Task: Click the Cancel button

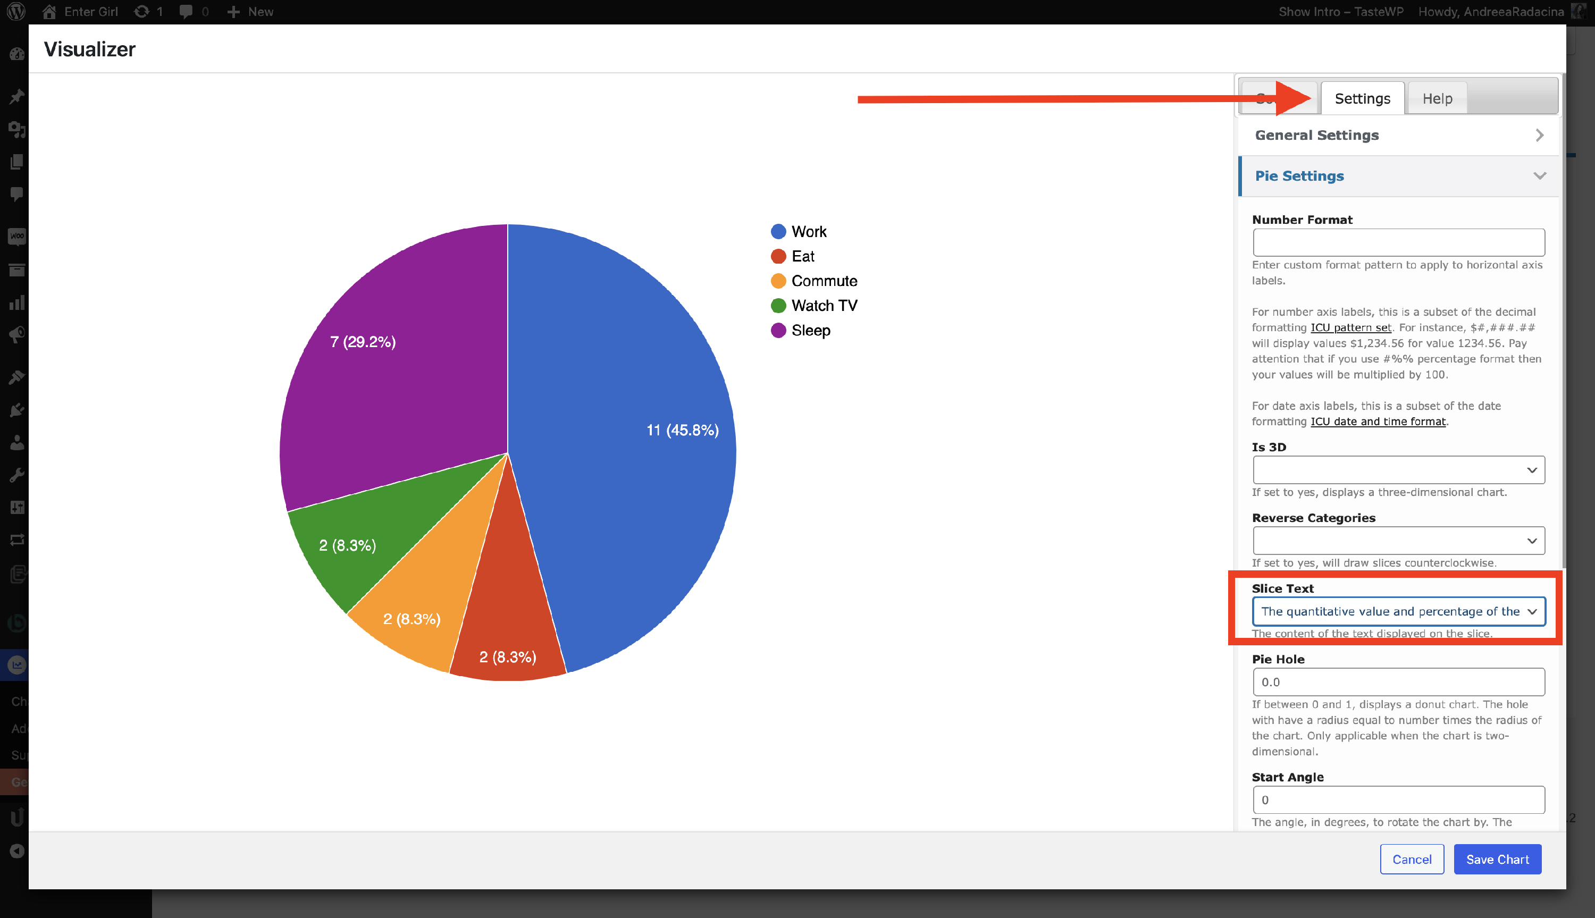Action: 1412,860
